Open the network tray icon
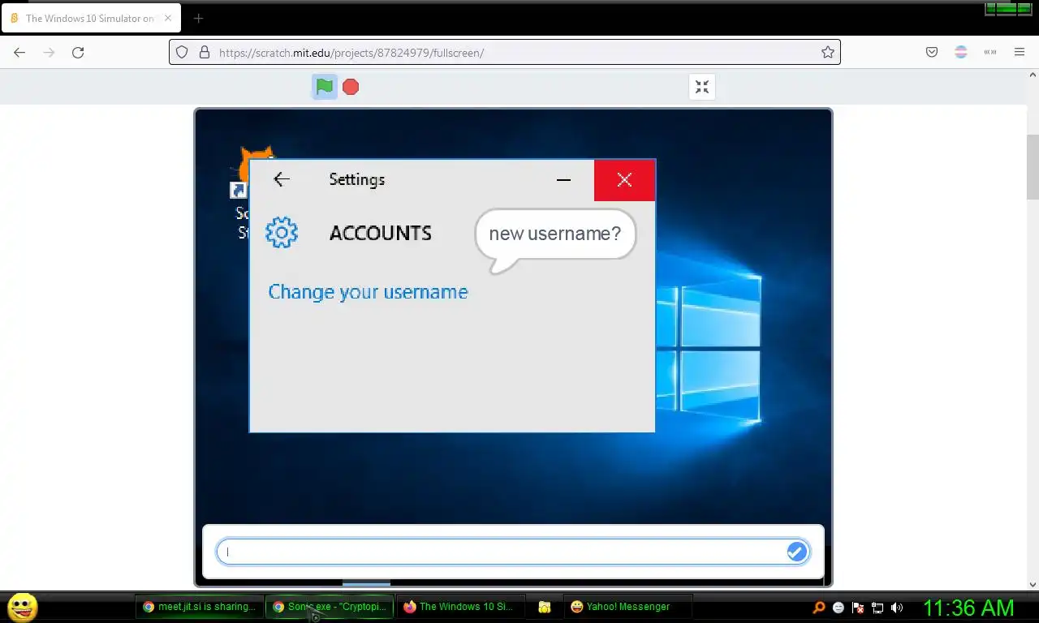The image size is (1039, 623). 877,608
